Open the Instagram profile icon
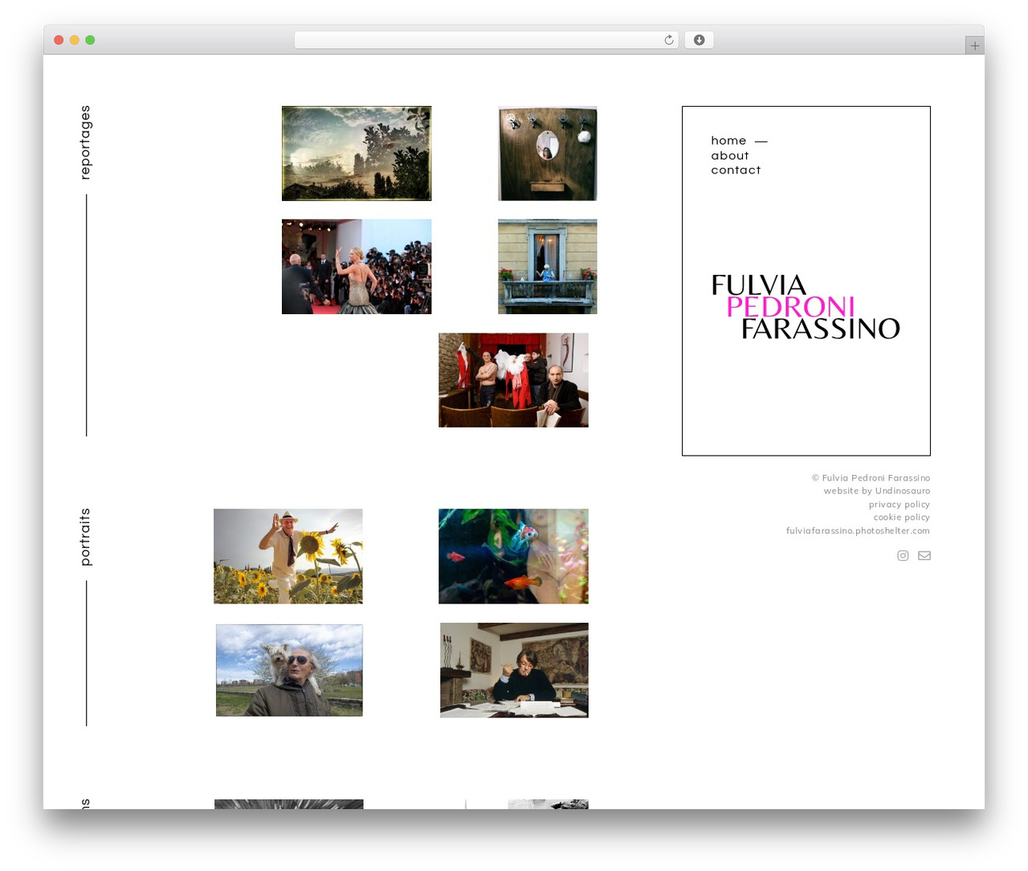This screenshot has width=1028, height=871. tap(903, 555)
